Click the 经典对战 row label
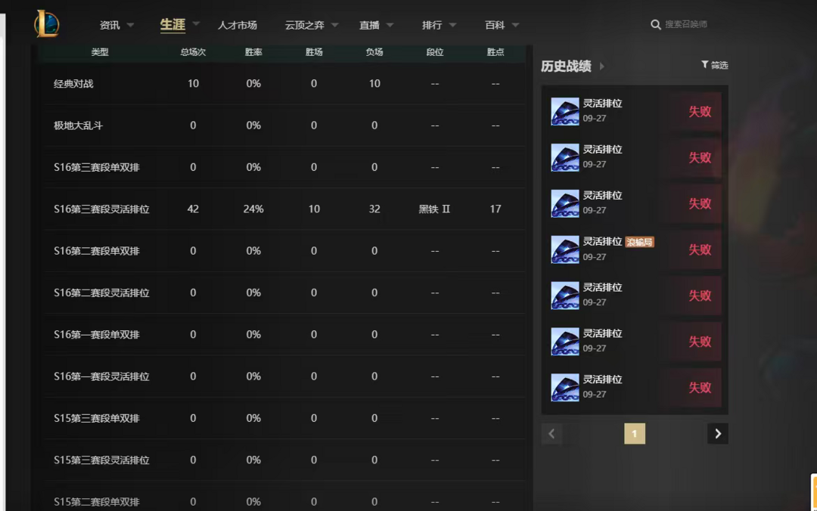 (x=73, y=83)
